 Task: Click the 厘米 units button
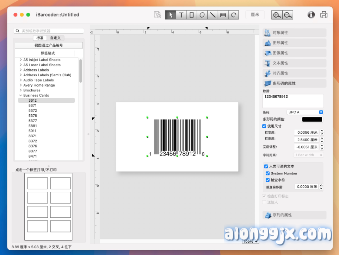[x=255, y=15]
